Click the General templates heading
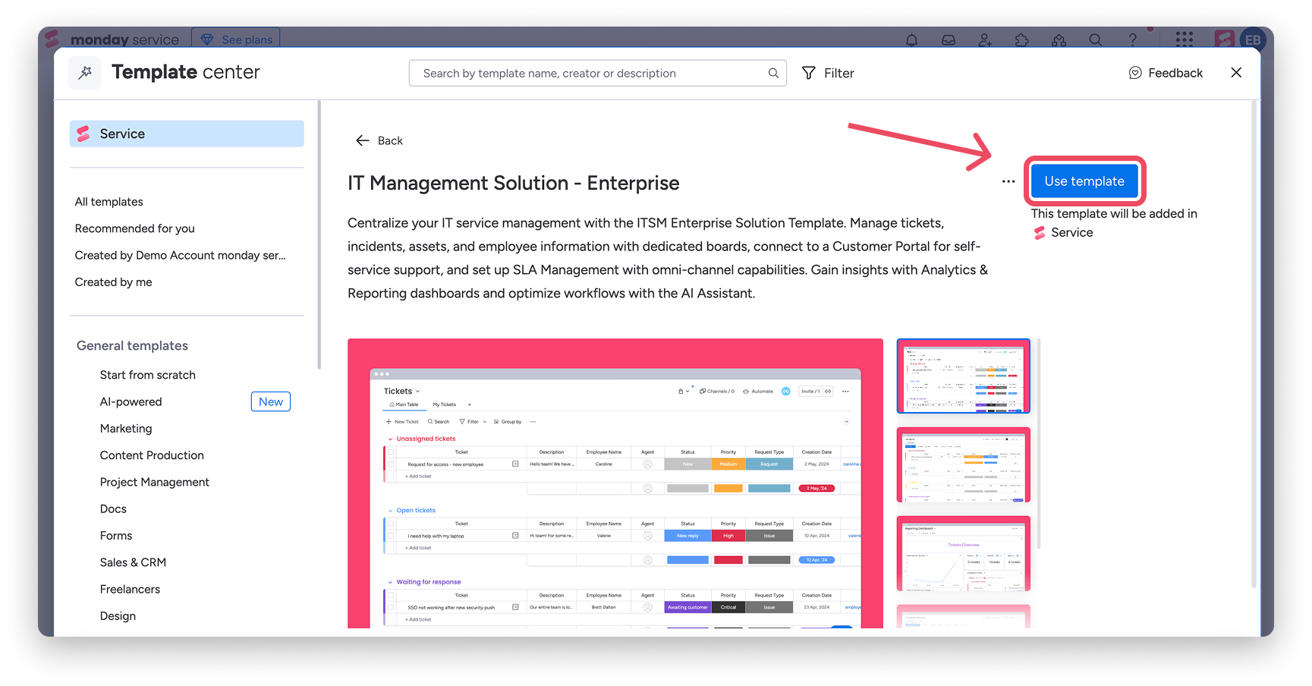Screen dimensions: 1312x686 (132, 346)
